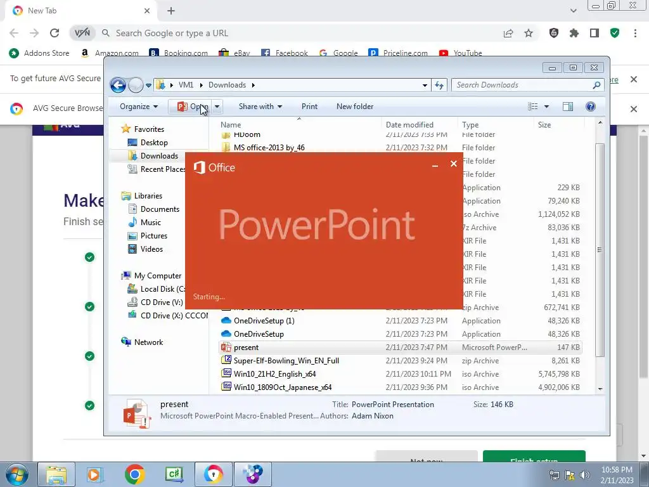
Task: Sort files by Size column header
Action: (x=544, y=125)
